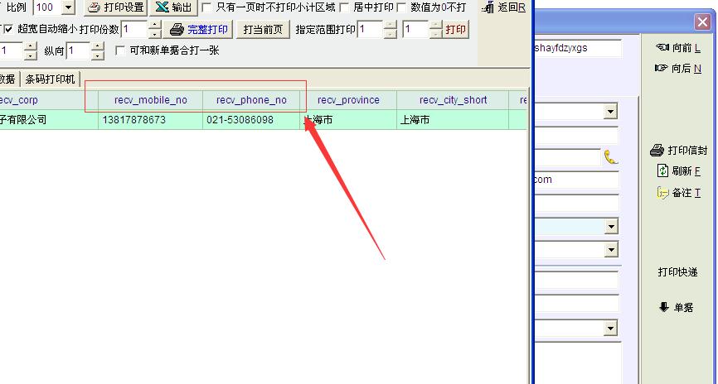Open the 备注 notes button
718x384 pixels.
[x=678, y=193]
